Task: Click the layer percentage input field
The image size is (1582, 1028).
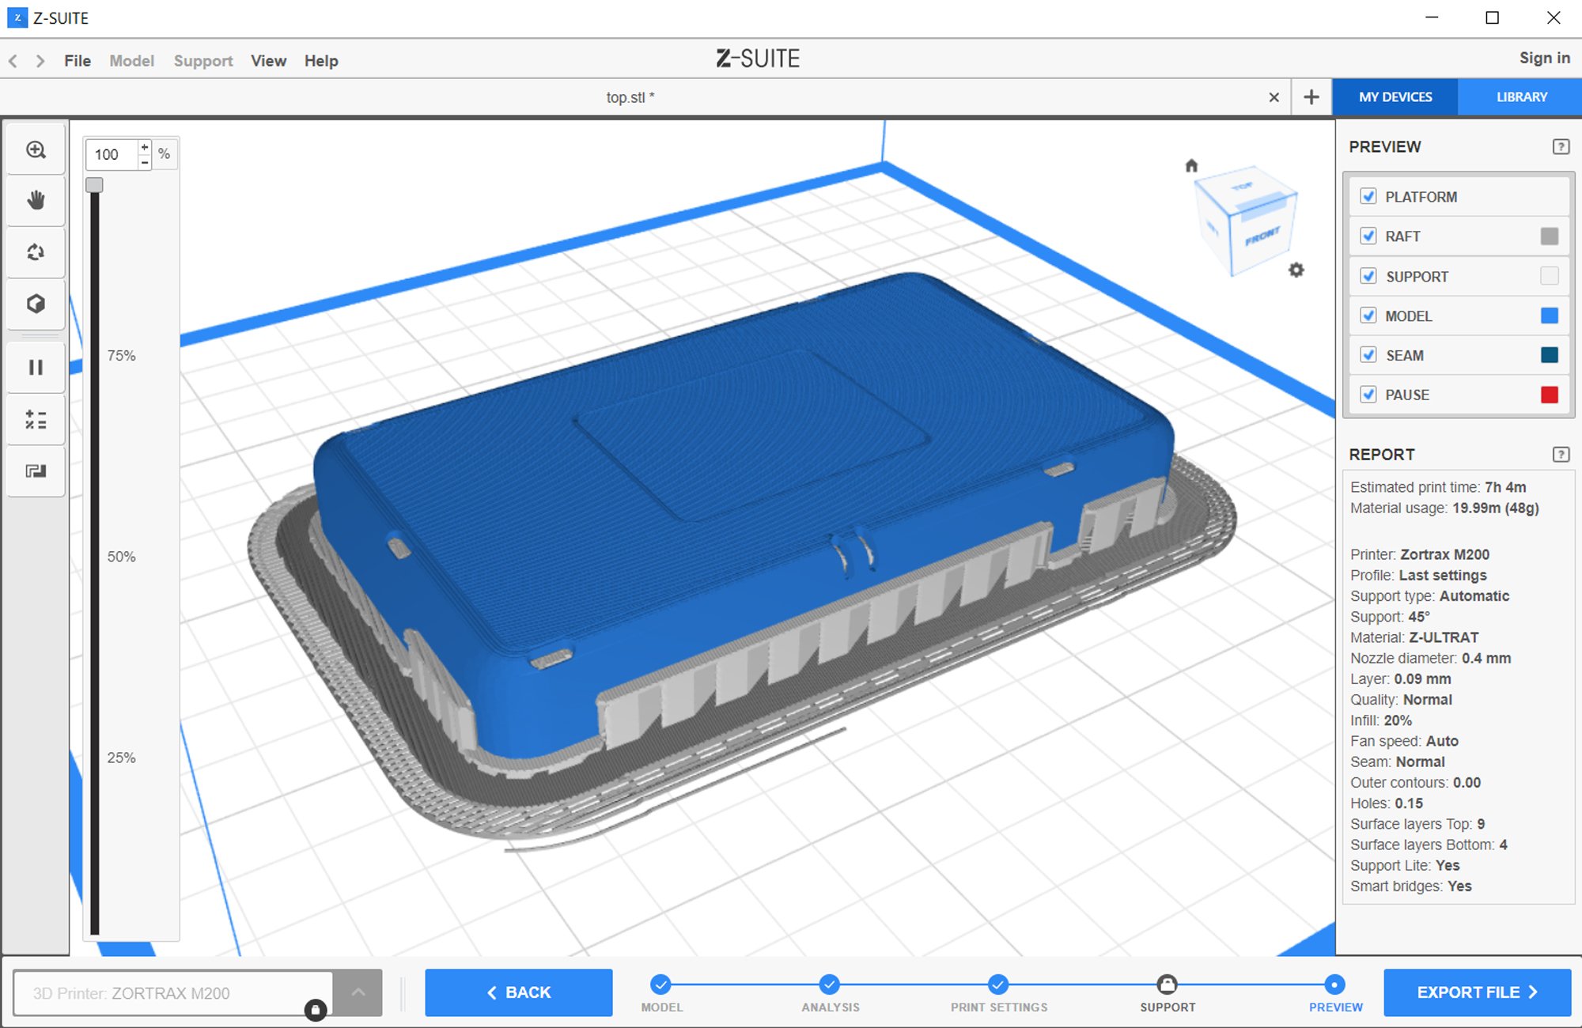Action: 112,154
